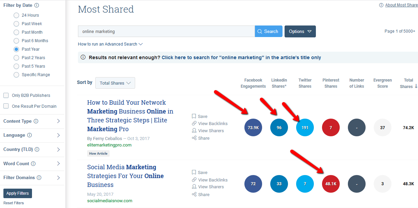Viewport: 418px width, 208px height.
Task: Sort by the Evergreen Score column header
Action: [382, 83]
